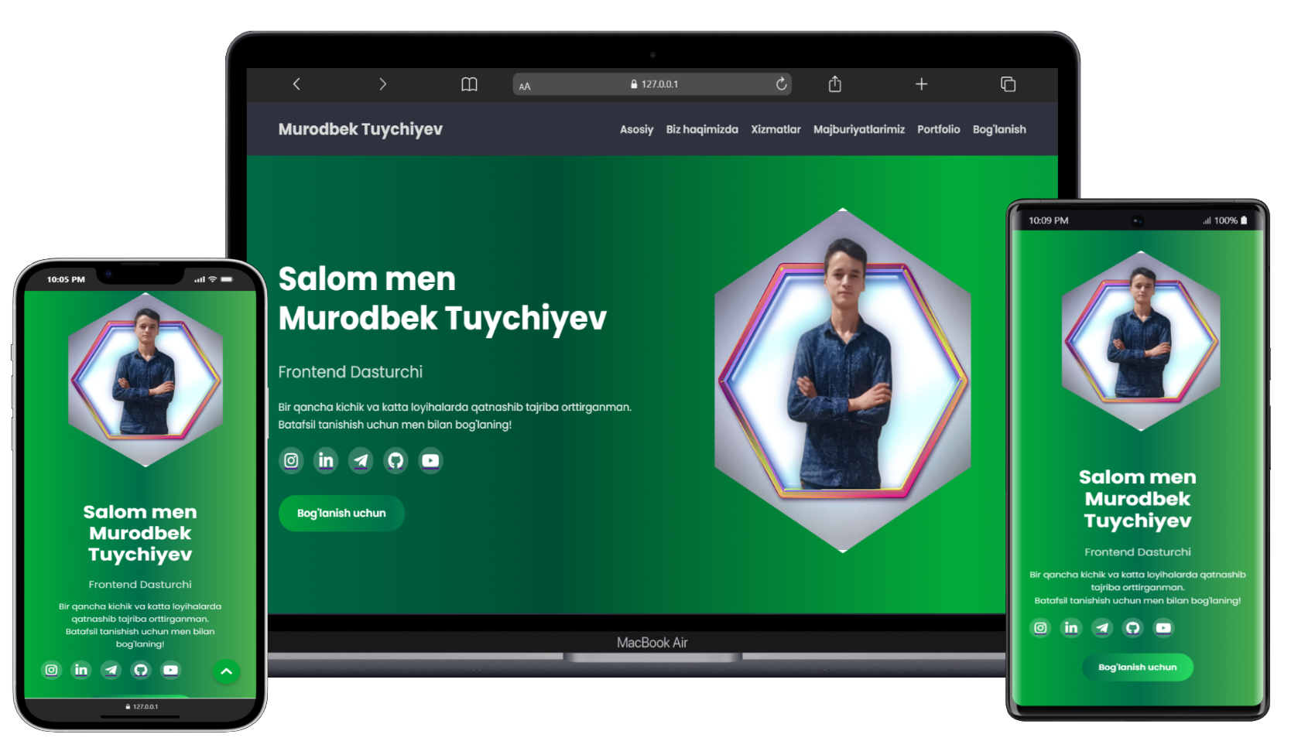Open Telegram icon in laptop hero
Image resolution: width=1291 pixels, height=741 pixels.
361,461
